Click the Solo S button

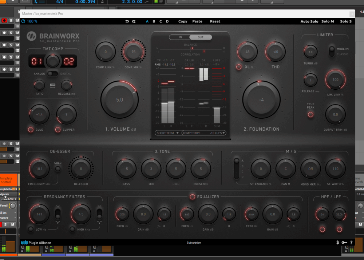coord(346,21)
